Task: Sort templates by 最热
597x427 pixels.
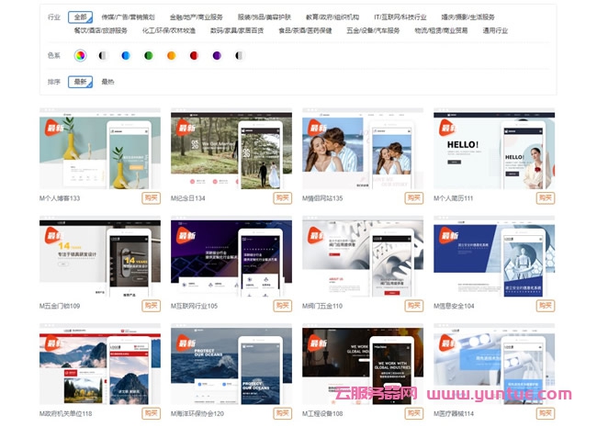Action: (107, 82)
